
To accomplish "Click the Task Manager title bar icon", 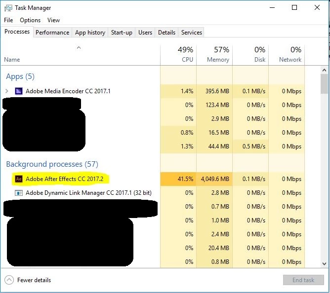I will [8, 8].
